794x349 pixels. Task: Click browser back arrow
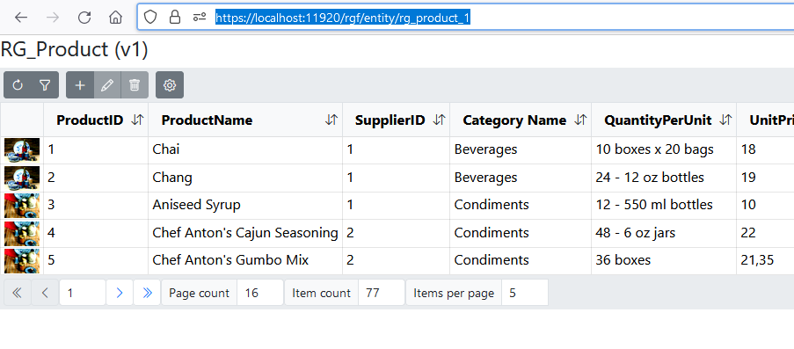(21, 18)
